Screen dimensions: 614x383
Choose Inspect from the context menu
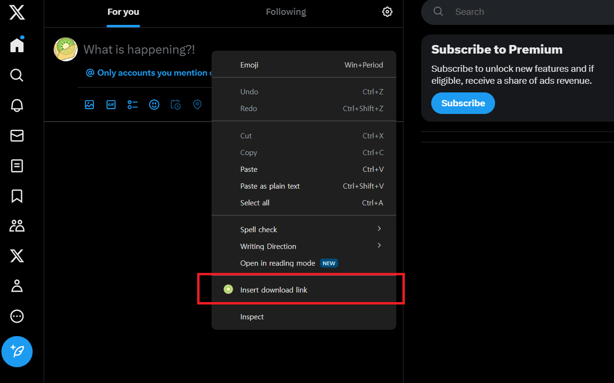[x=252, y=316]
